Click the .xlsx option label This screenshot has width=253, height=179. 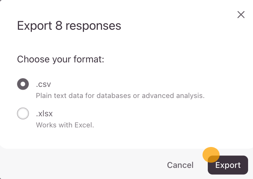tap(44, 114)
